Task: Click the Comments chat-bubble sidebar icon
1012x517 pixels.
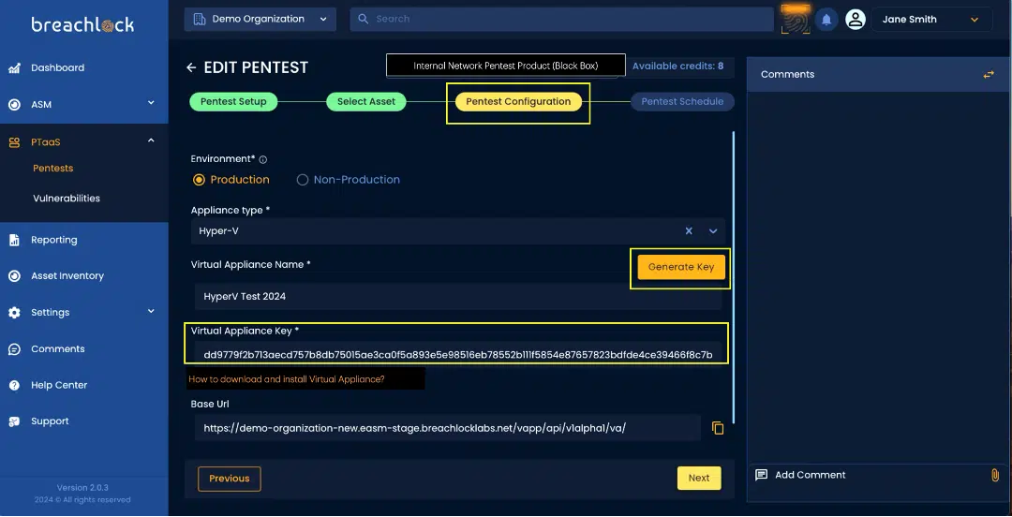Action: click(14, 348)
